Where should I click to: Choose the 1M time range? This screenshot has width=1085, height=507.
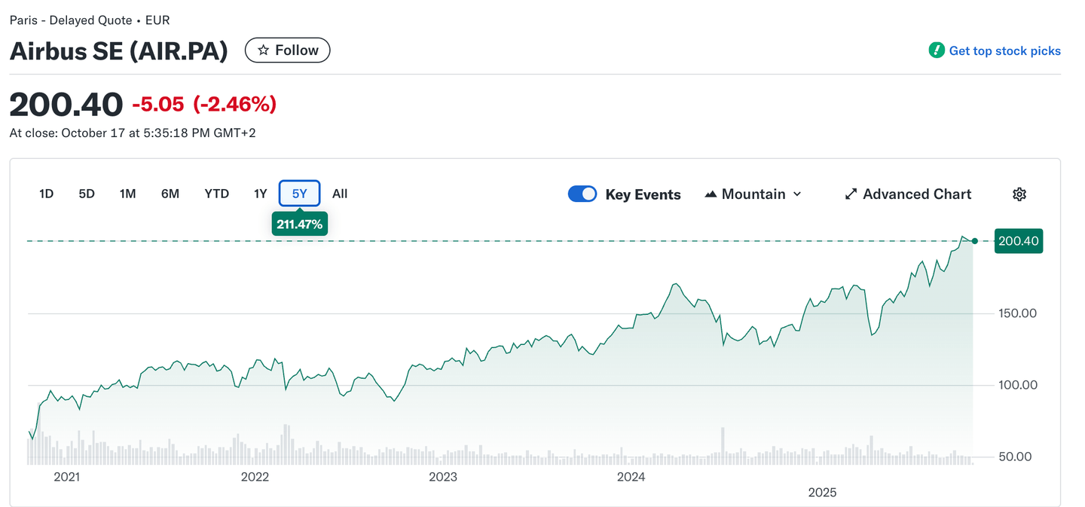tap(127, 194)
